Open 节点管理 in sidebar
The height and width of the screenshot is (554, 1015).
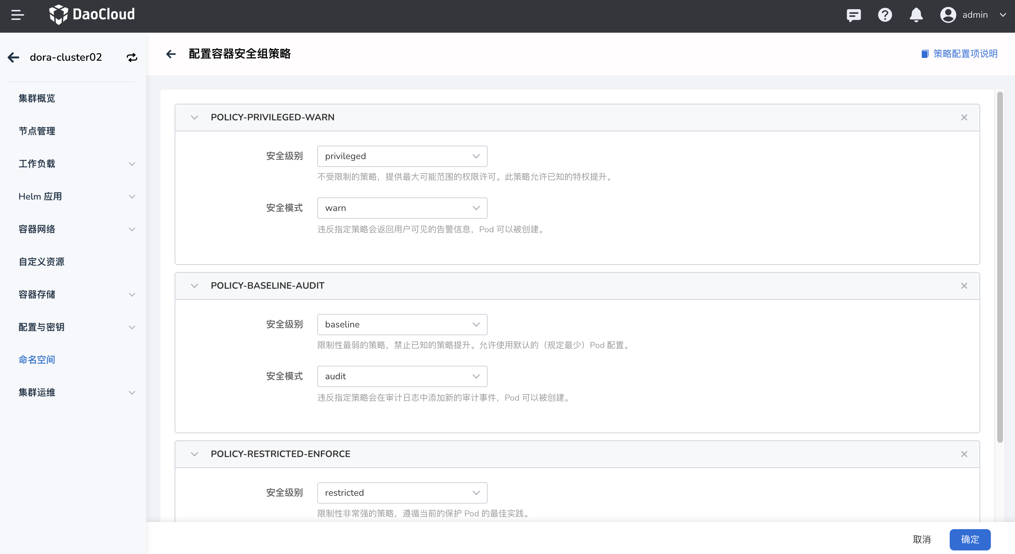37,131
